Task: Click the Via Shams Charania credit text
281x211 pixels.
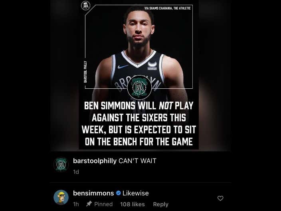Action: [x=167, y=8]
